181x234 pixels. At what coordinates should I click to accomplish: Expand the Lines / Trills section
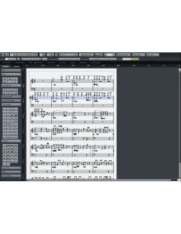11,168
